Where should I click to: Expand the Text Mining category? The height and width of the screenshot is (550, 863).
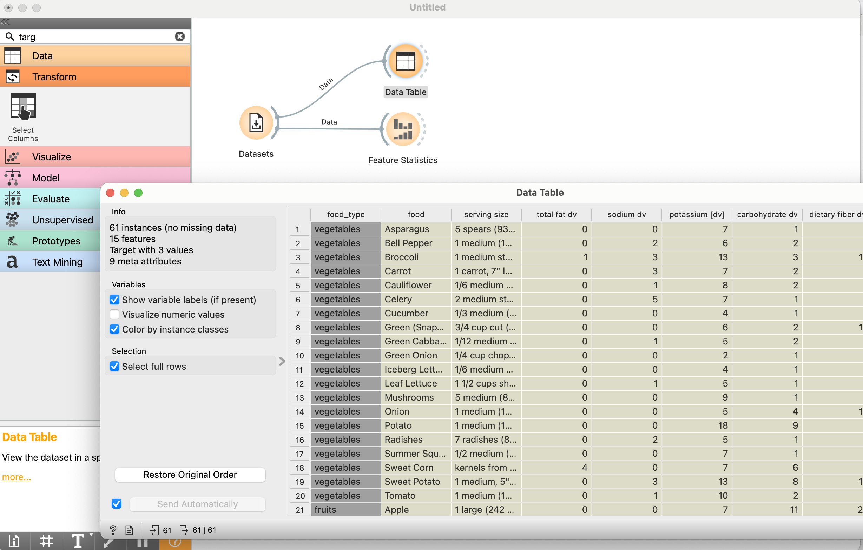50,262
